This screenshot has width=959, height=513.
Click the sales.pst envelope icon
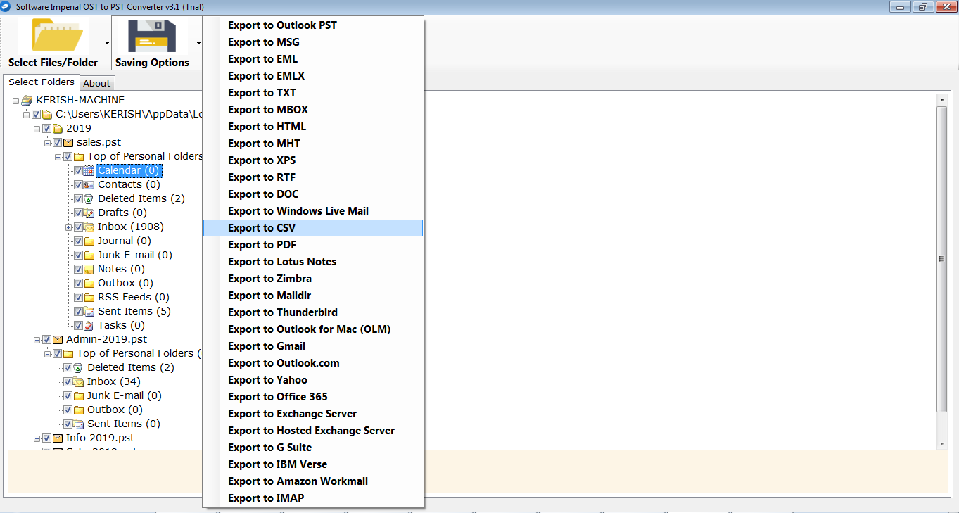tap(68, 142)
